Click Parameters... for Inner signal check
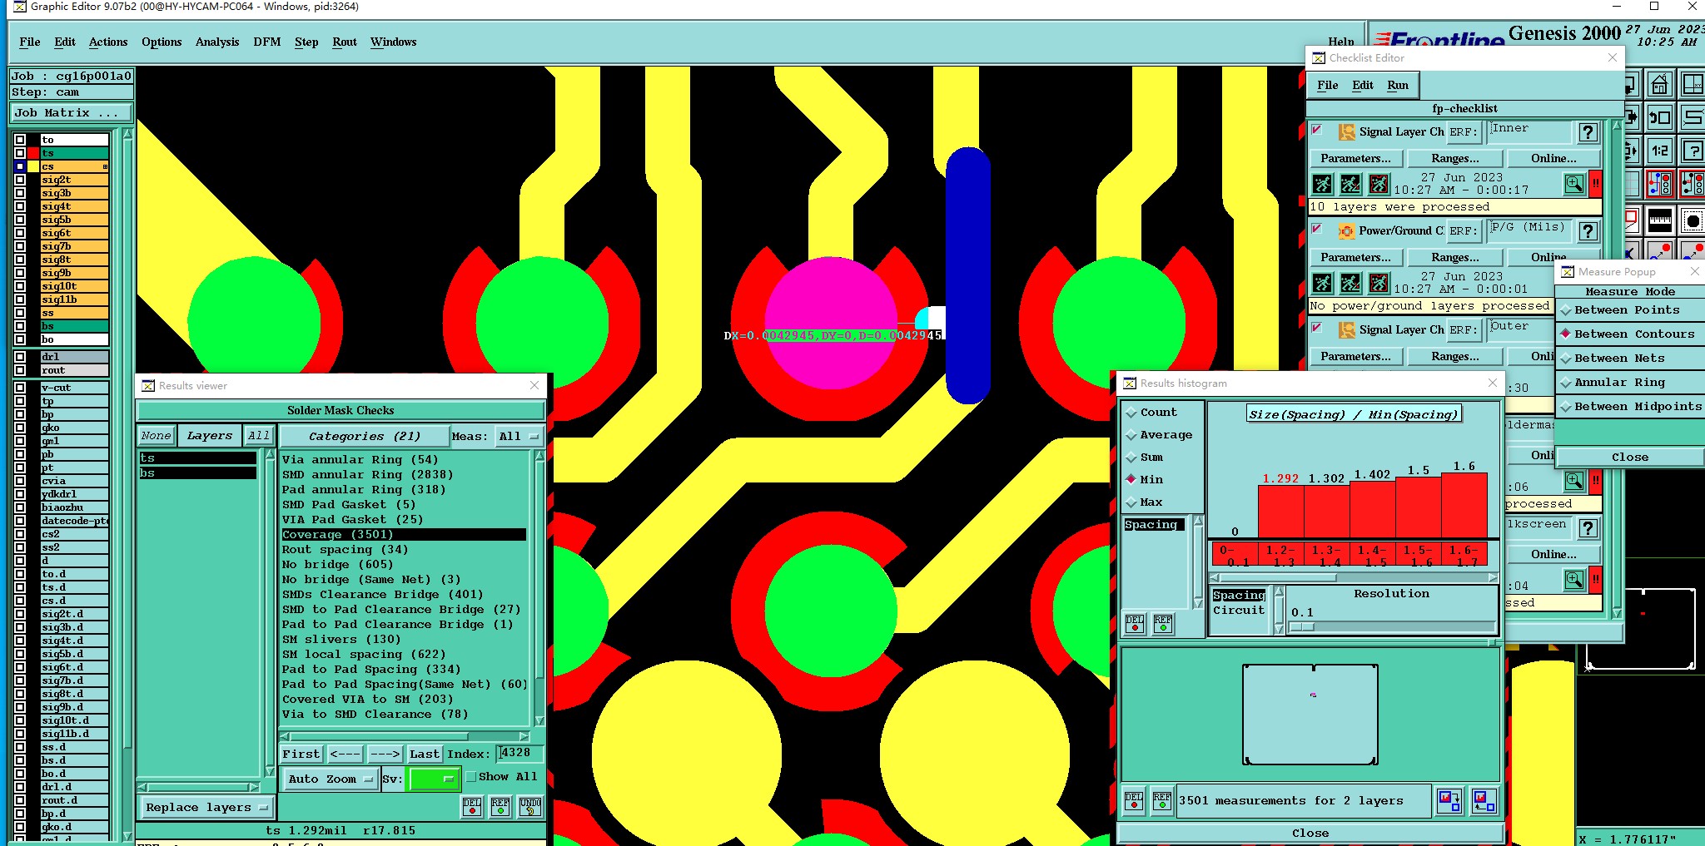The image size is (1705, 846). pyautogui.click(x=1355, y=159)
